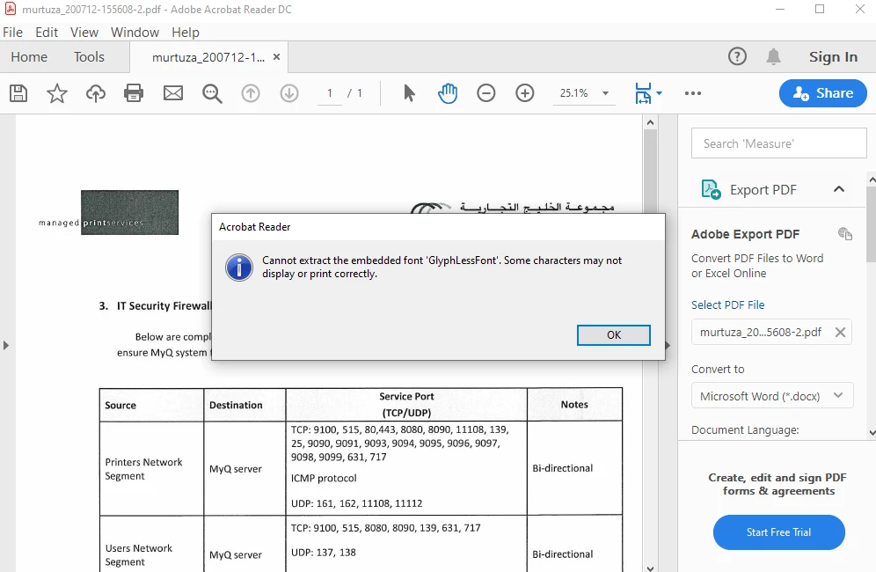Collapse the right tools pane arrow
876x572 pixels.
(x=668, y=346)
